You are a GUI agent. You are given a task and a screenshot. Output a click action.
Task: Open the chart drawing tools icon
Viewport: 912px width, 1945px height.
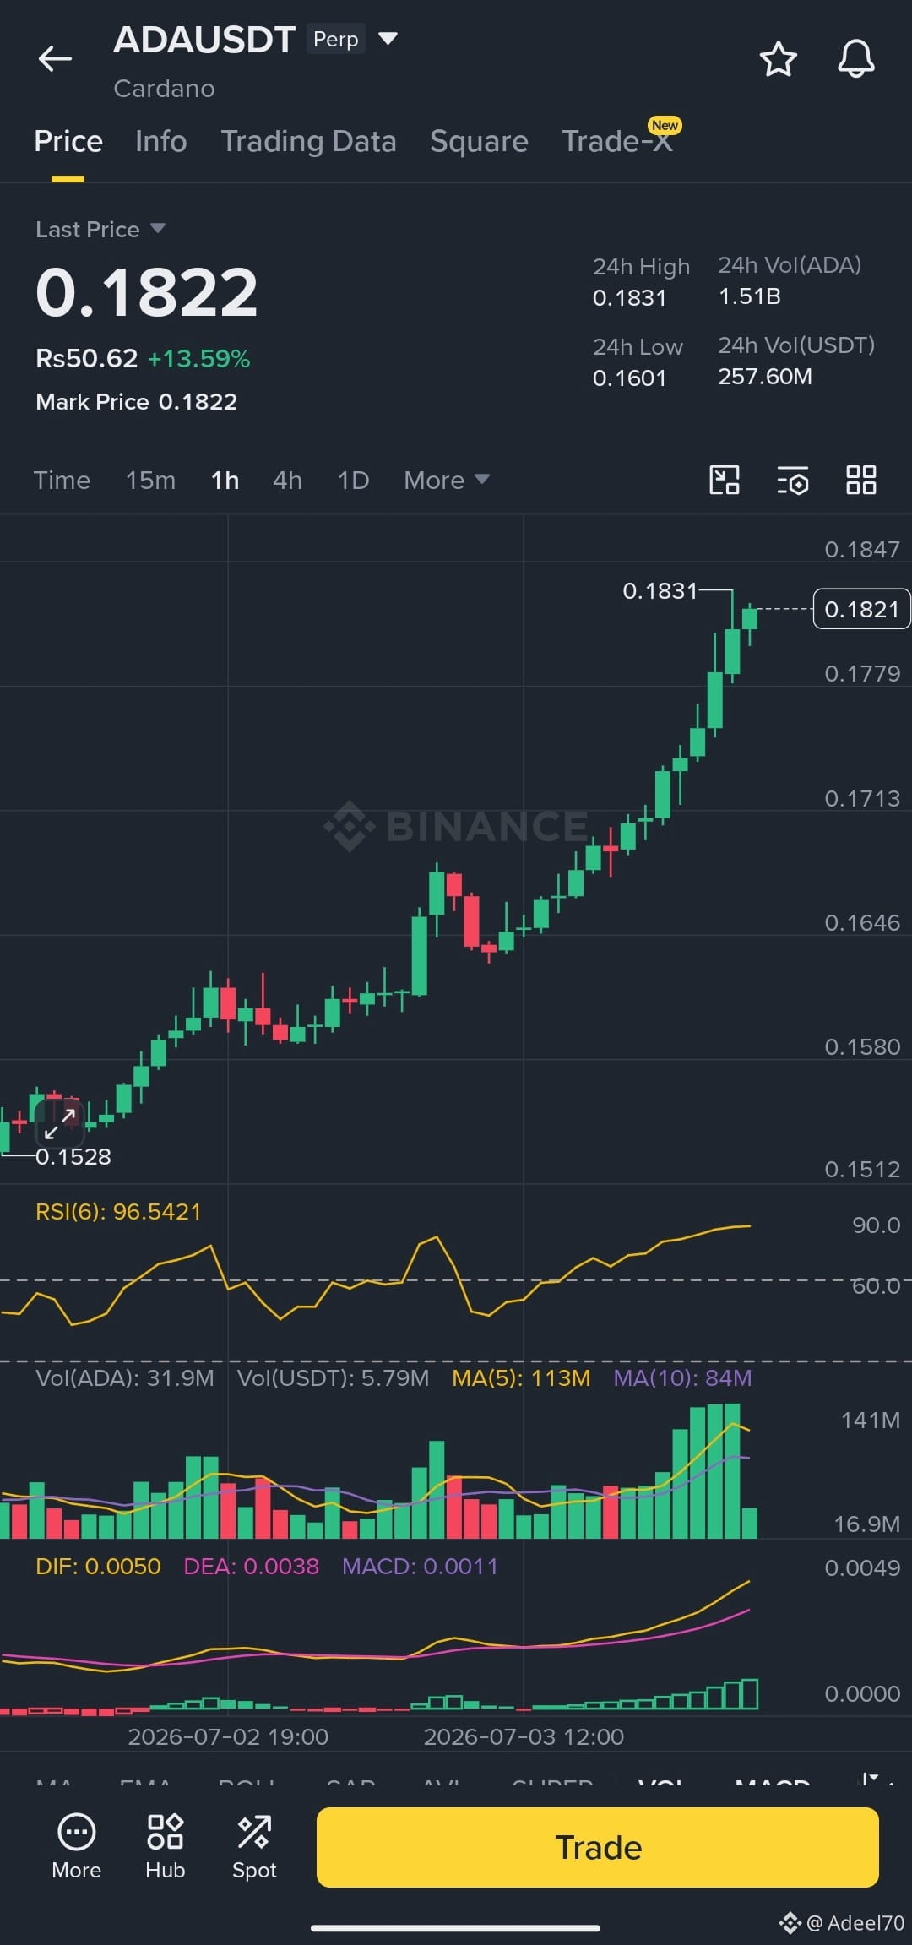pos(725,480)
